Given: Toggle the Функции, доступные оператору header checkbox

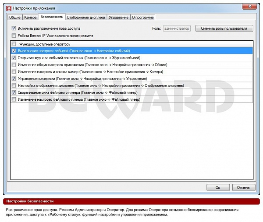Looking at the screenshot, I should (14, 44).
